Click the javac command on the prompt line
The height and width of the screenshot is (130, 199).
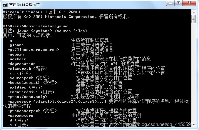tap(63, 26)
